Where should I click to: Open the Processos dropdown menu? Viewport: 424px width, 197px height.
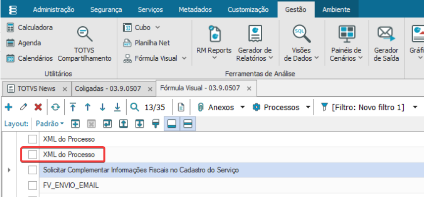(x=308, y=108)
